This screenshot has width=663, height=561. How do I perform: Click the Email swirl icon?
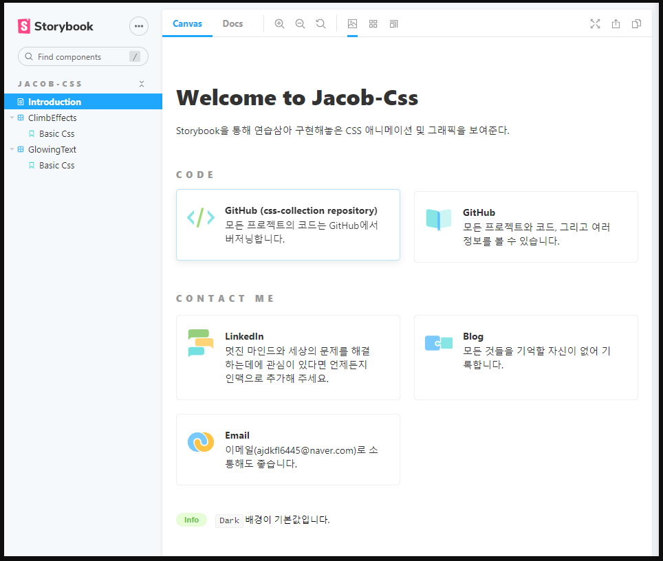pyautogui.click(x=201, y=442)
